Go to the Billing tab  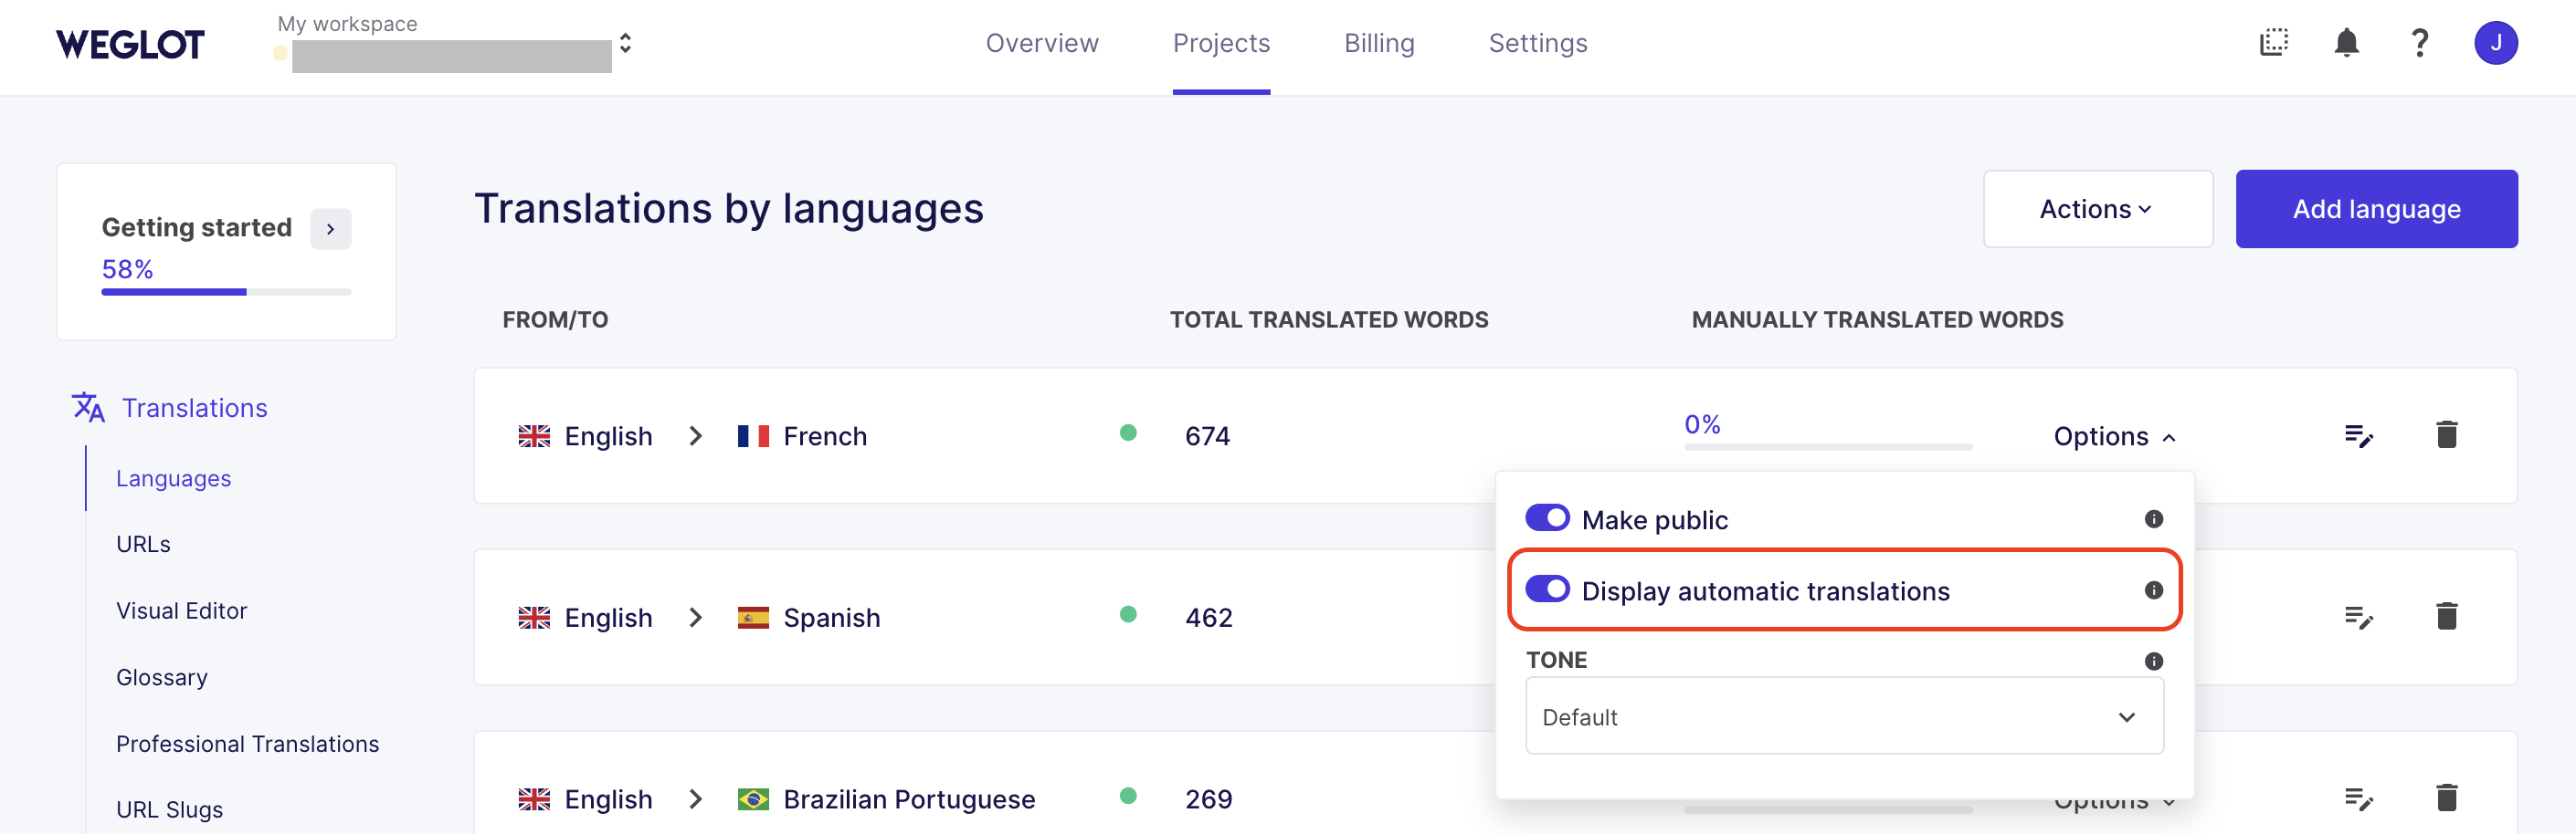click(1379, 43)
